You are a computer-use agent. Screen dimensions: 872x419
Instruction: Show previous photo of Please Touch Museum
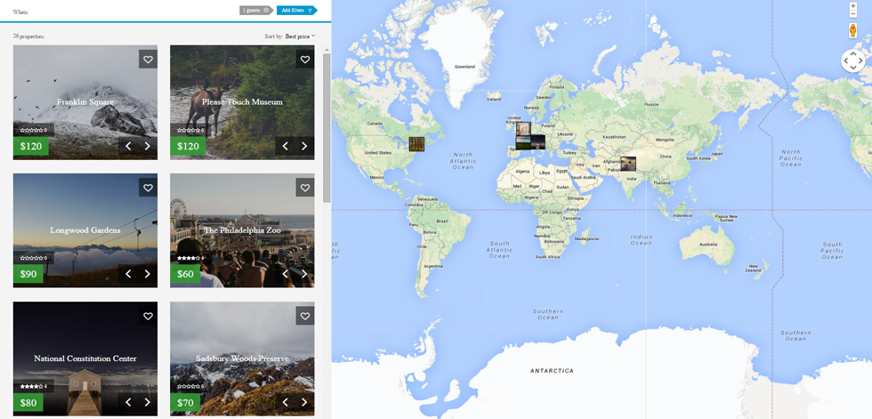(285, 146)
